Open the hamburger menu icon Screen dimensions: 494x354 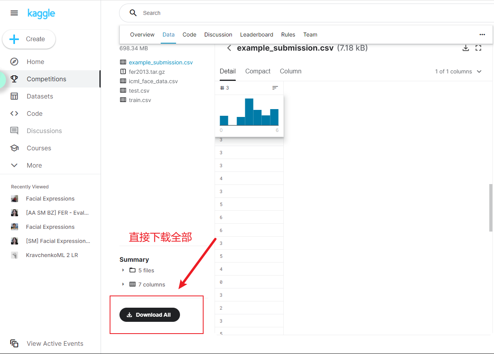(x=14, y=13)
